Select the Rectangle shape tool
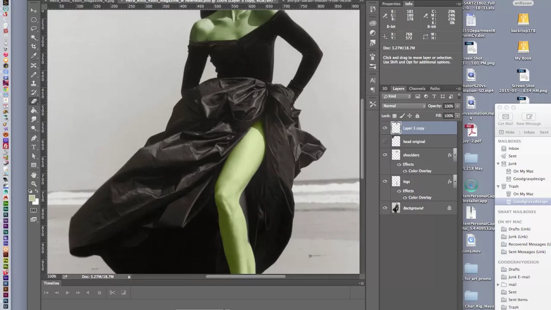This screenshot has width=551, height=310. click(x=34, y=165)
